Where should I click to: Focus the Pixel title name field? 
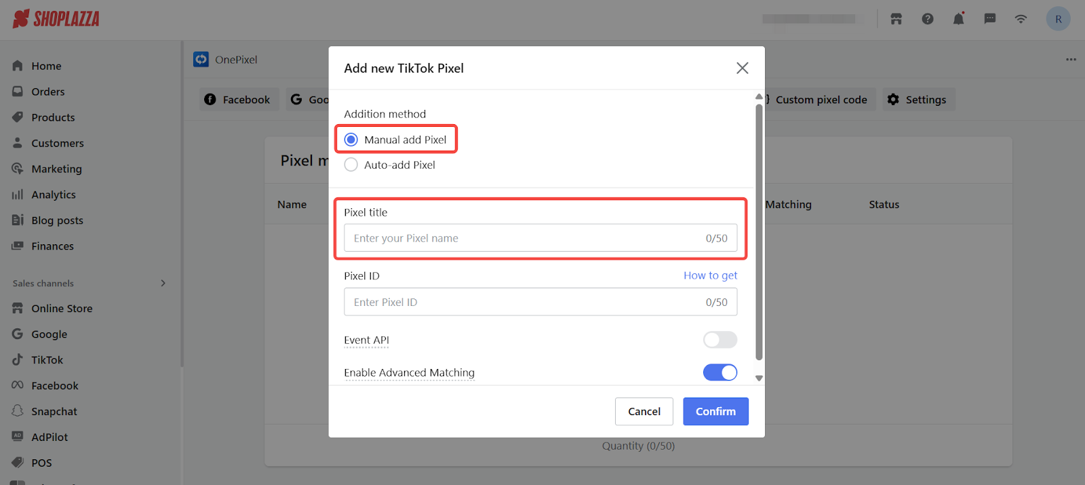coord(540,238)
